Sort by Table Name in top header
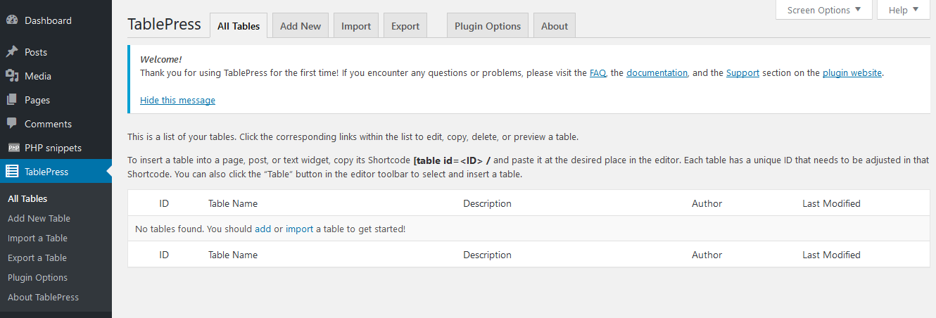 233,203
